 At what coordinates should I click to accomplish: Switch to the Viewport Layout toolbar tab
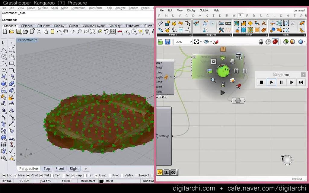[94, 26]
